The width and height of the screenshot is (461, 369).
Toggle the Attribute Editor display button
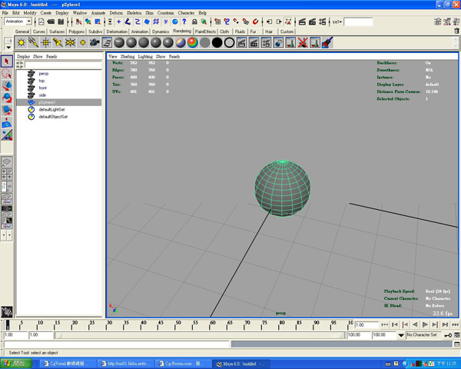437,22
